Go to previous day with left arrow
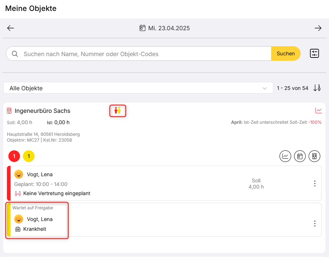The image size is (329, 257). point(11,28)
